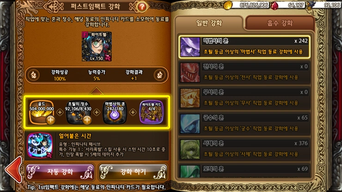Select the 전사의 혼 list entry
342x192 pixels.
click(x=244, y=72)
